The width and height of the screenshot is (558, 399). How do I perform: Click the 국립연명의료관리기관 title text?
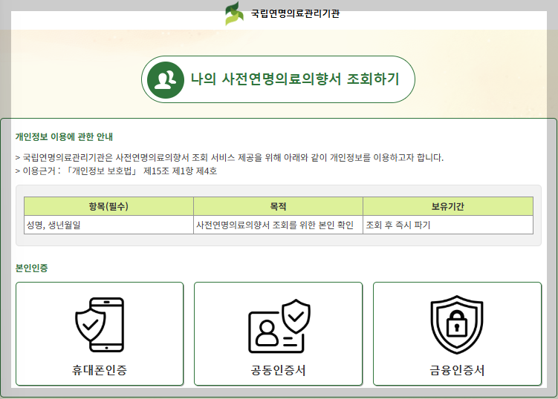pos(295,13)
